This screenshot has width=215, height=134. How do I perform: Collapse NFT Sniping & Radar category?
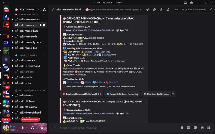point(28,90)
